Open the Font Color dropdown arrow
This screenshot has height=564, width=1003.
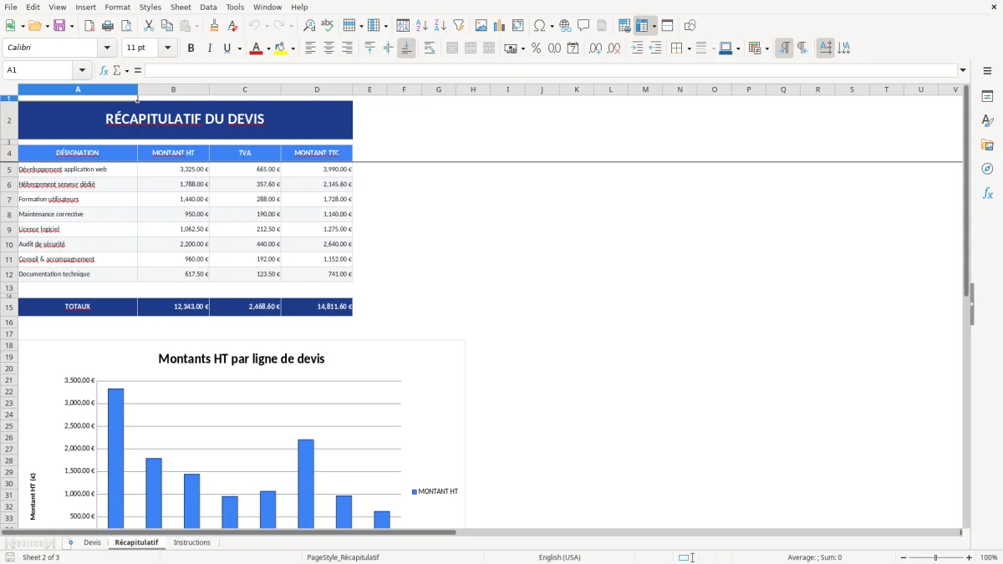[x=268, y=48]
